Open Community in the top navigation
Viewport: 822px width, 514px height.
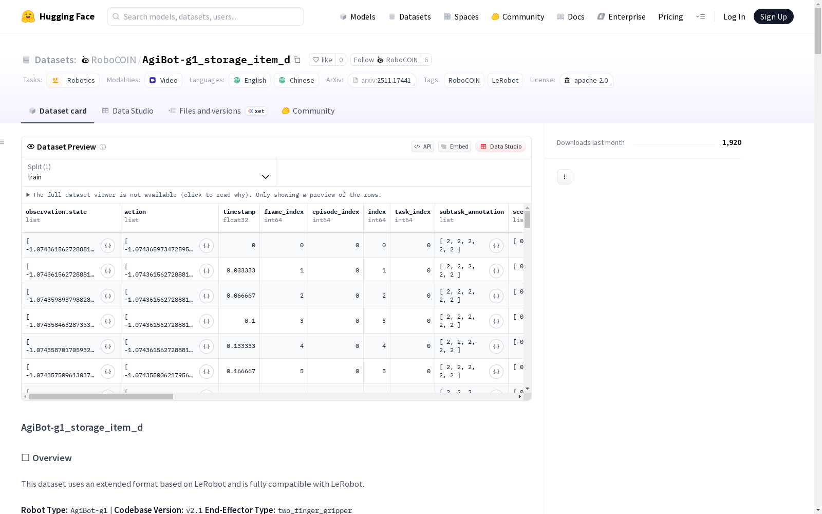[518, 16]
